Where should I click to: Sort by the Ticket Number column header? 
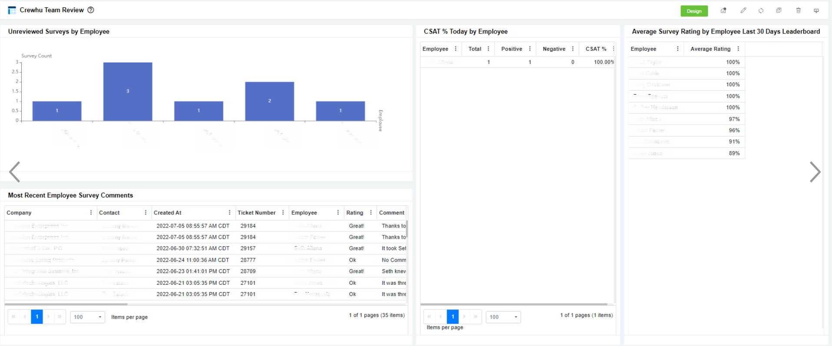pyautogui.click(x=256, y=213)
